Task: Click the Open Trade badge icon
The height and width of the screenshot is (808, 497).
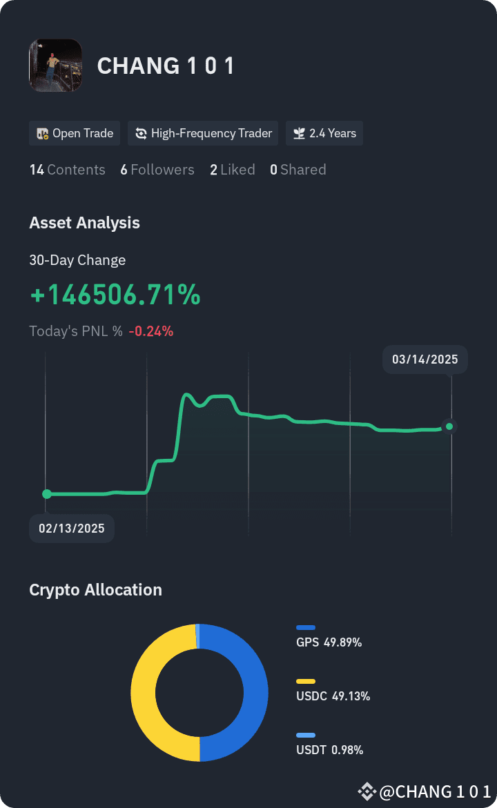Action: point(42,133)
